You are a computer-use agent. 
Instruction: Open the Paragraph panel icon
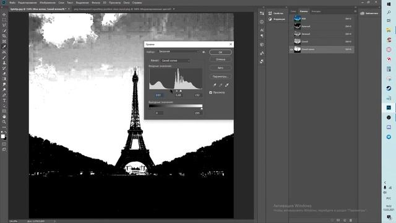262,36
